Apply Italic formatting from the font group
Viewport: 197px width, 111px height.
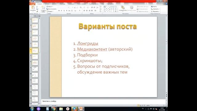click(62, 11)
